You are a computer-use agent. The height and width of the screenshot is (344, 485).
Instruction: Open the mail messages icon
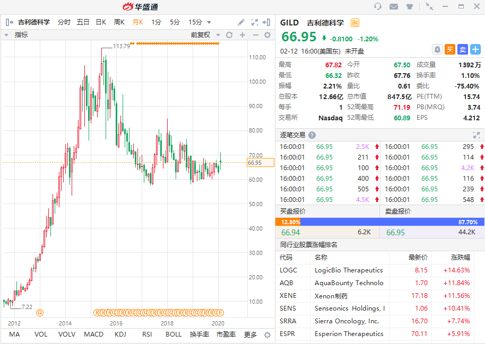coord(393,6)
